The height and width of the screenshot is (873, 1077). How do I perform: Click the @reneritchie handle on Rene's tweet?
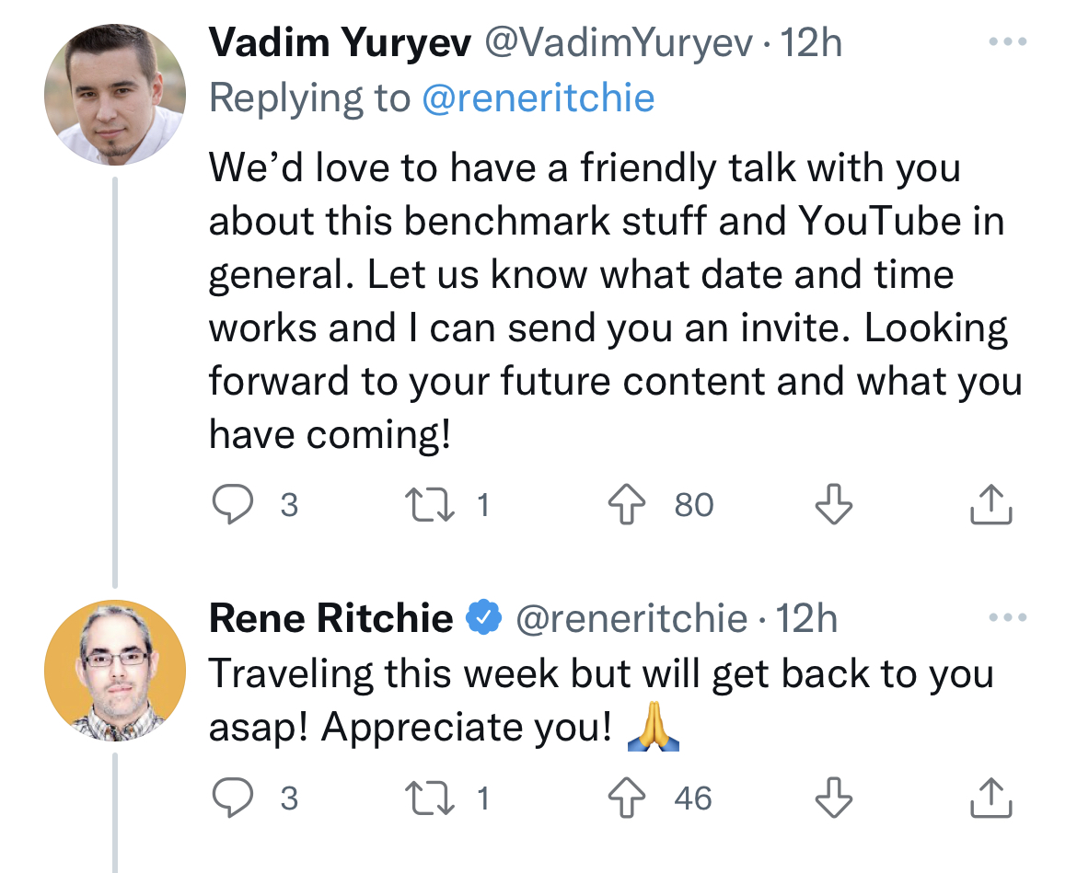coord(631,618)
